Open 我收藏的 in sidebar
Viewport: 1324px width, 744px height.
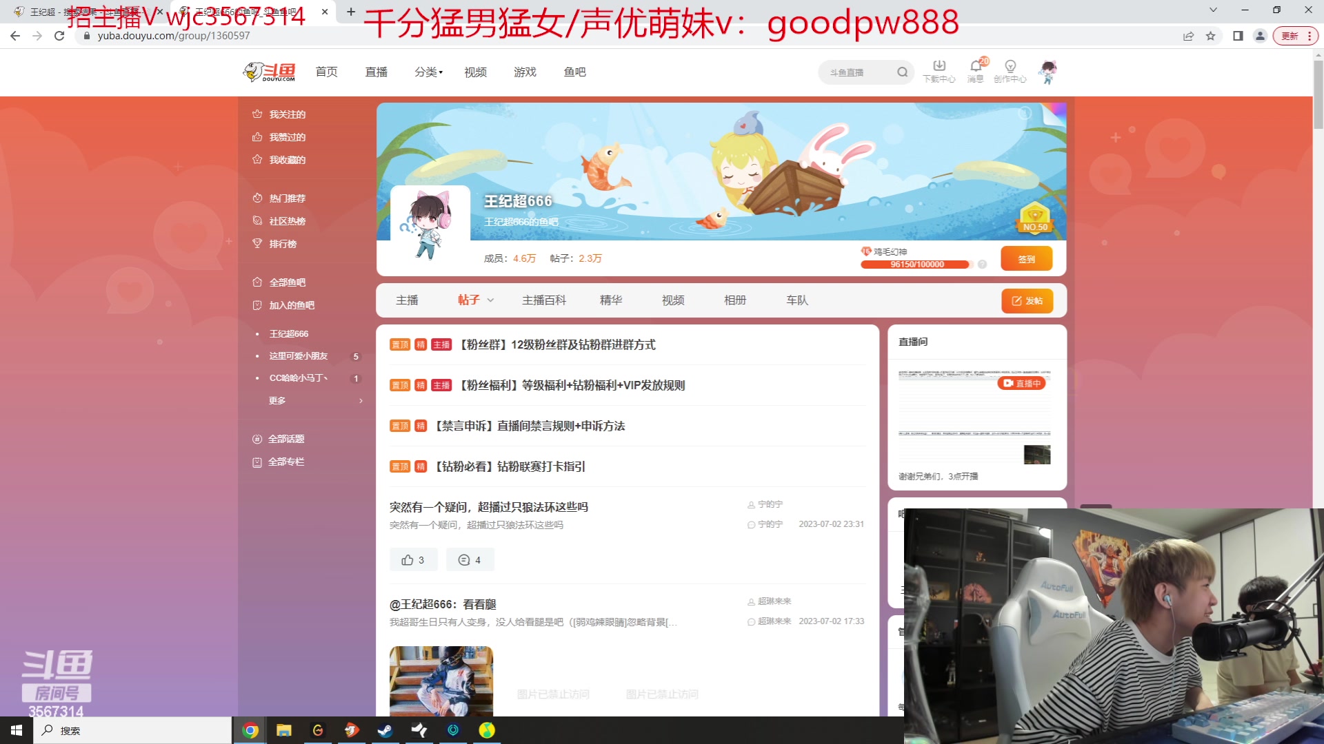(x=287, y=160)
